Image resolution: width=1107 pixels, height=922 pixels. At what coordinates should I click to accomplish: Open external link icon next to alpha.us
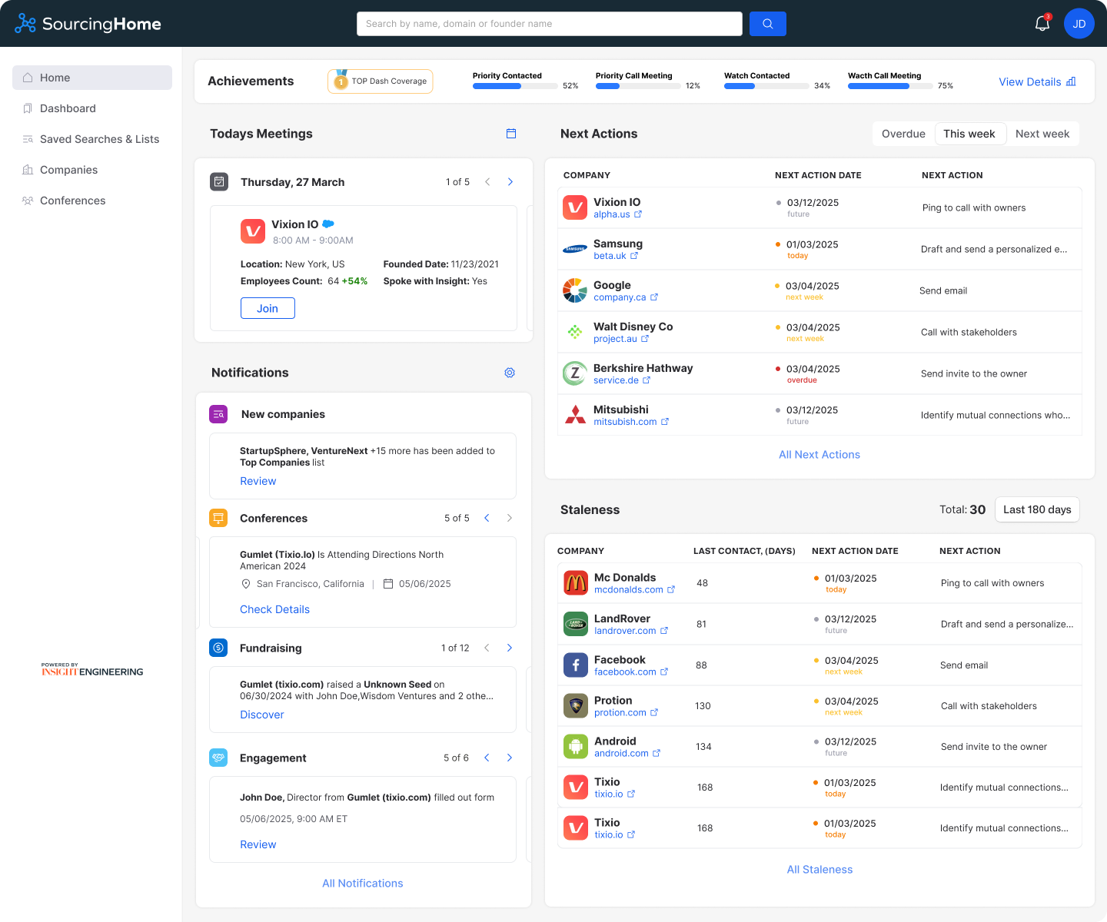(x=638, y=214)
